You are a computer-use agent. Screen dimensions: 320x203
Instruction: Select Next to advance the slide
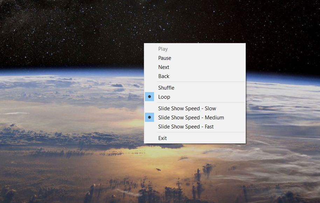(x=195, y=67)
